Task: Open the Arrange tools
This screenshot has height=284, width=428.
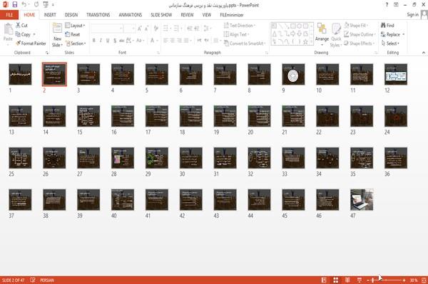Action: pos(322,35)
